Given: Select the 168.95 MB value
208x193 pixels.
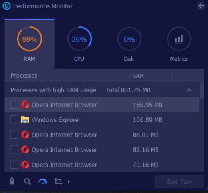Looking at the screenshot, I should coord(148,105).
